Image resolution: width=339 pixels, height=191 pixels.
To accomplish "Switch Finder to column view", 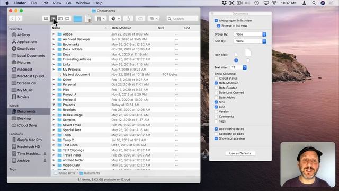I will coord(60,19).
